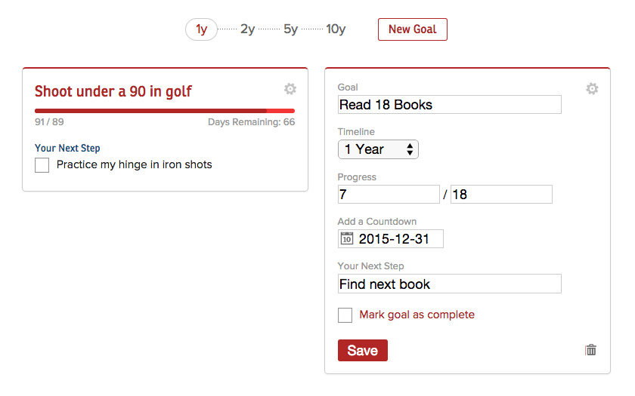
Task: Open the Timeline '1 Year' dropdown
Action: (x=378, y=149)
